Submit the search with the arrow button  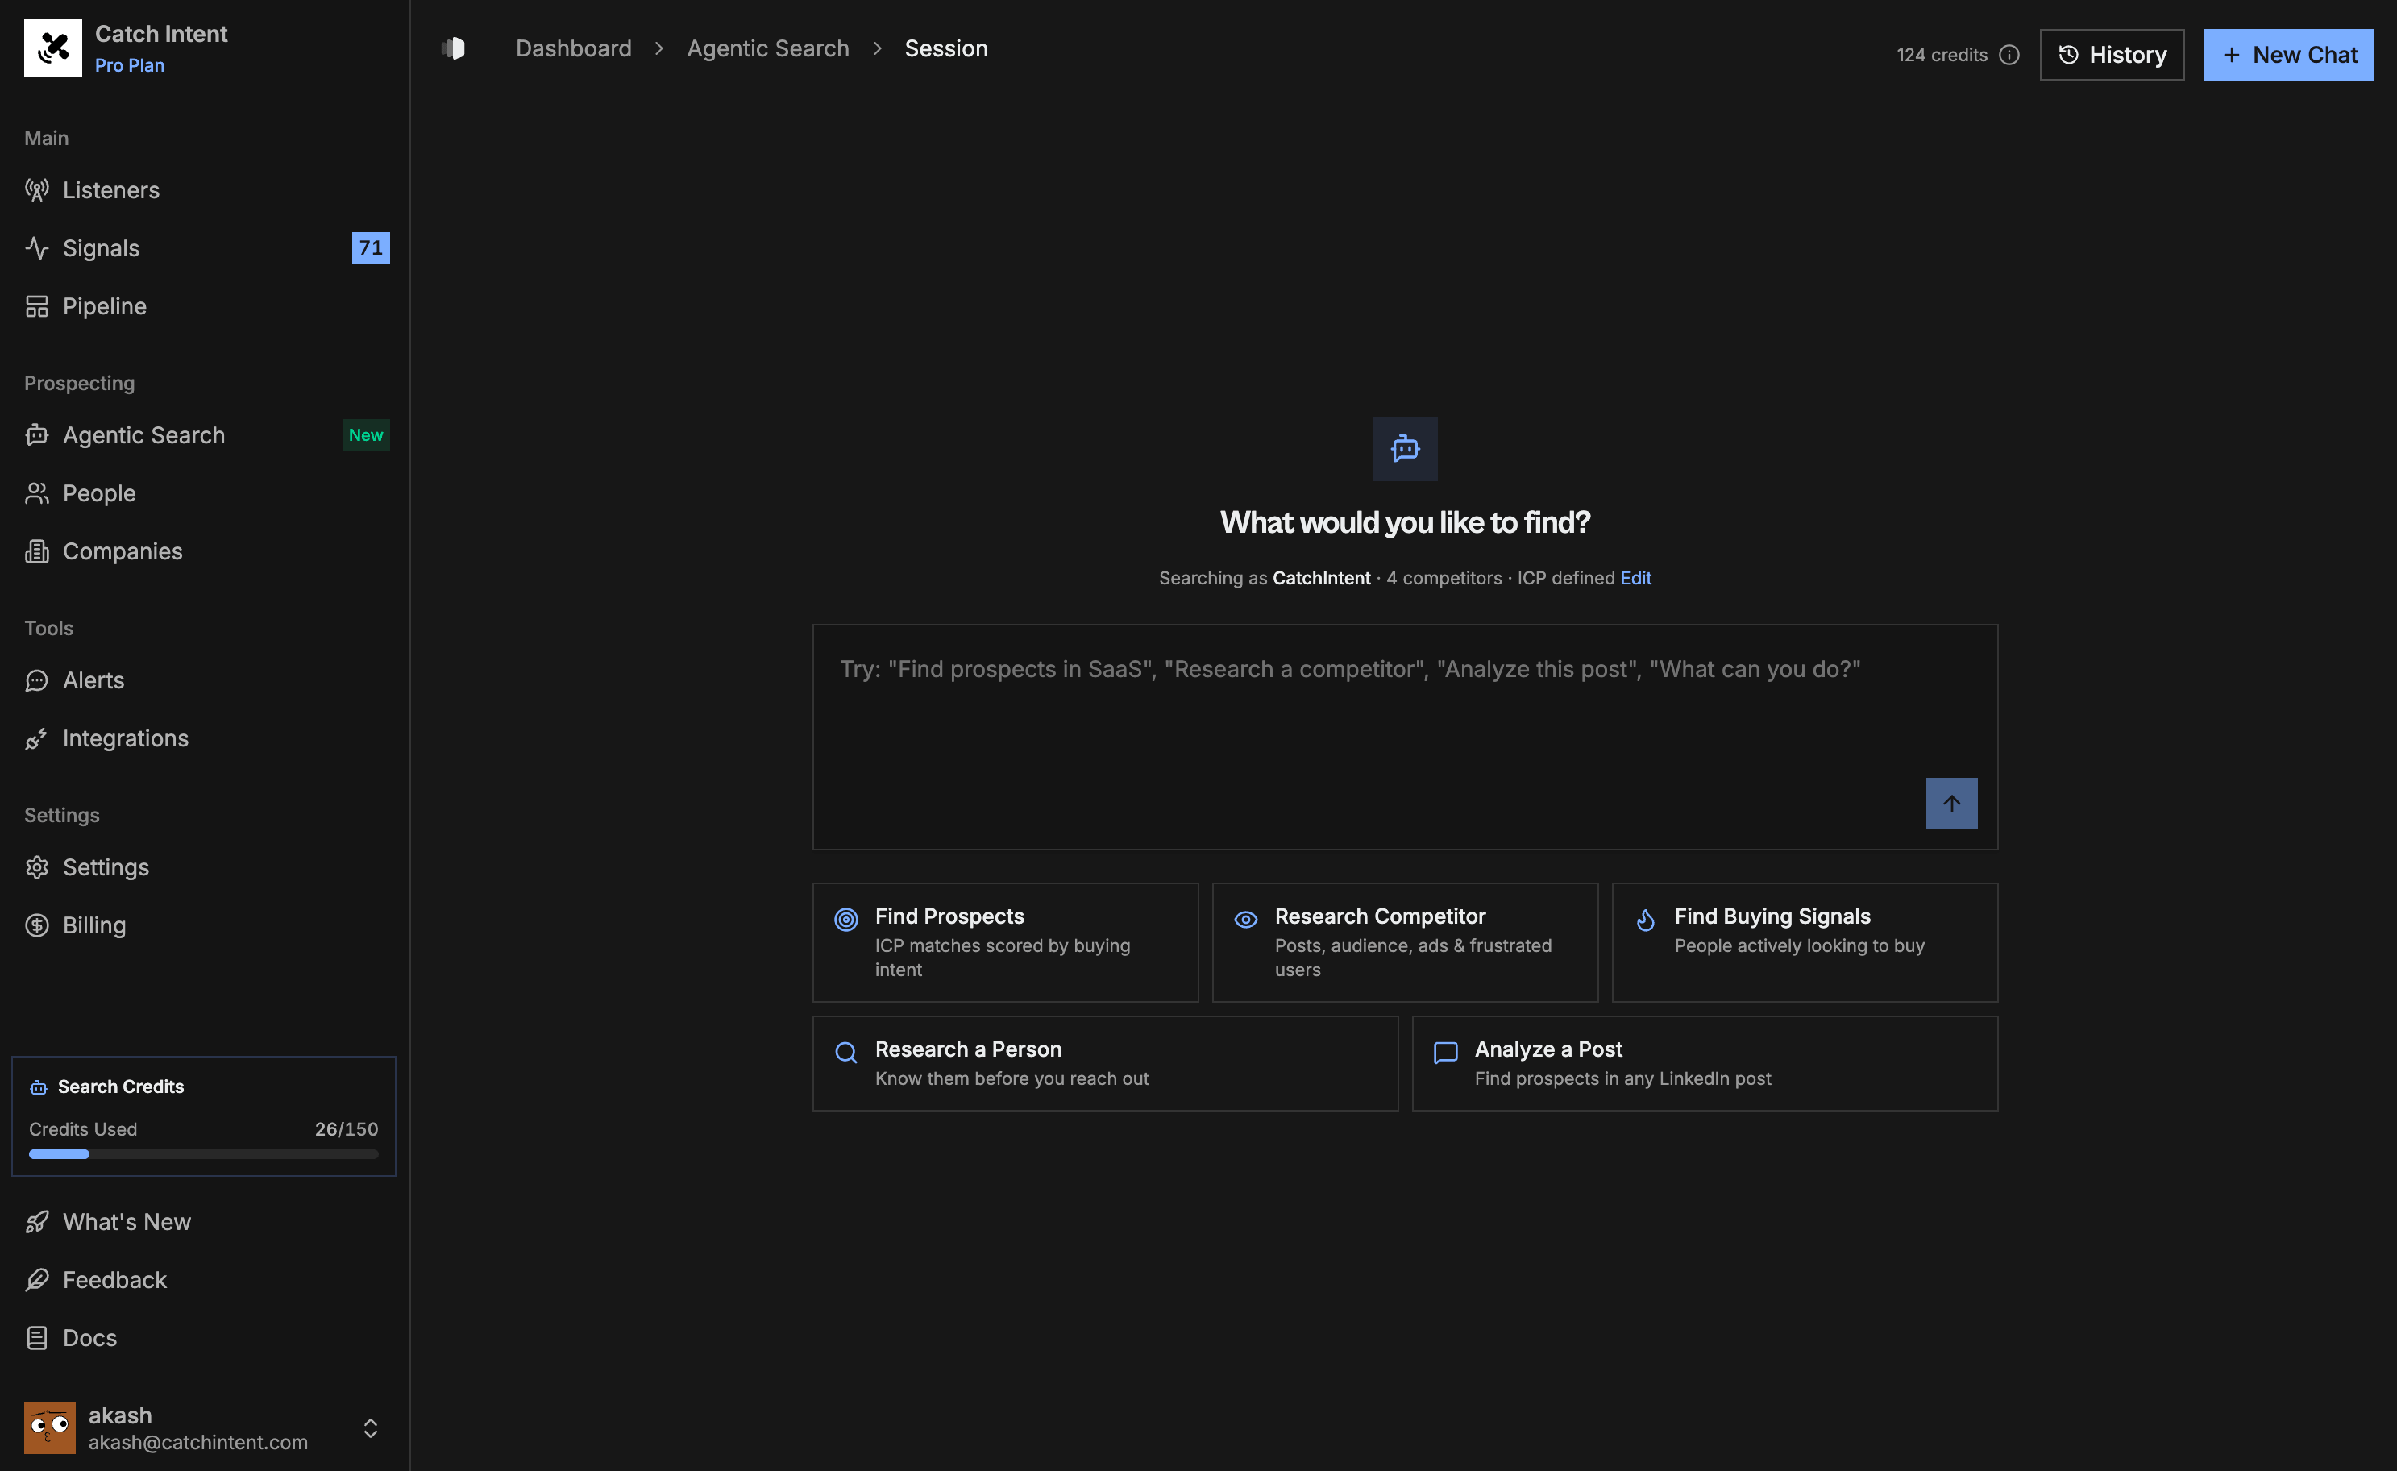(1951, 803)
